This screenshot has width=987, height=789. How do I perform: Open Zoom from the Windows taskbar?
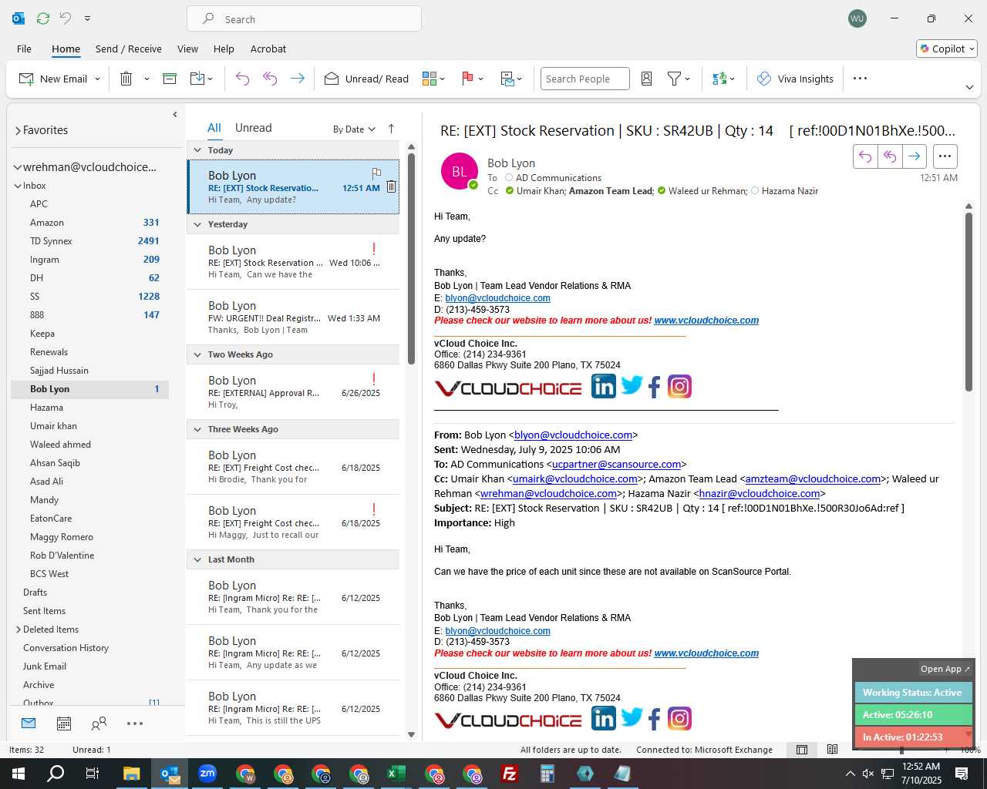coord(207,774)
